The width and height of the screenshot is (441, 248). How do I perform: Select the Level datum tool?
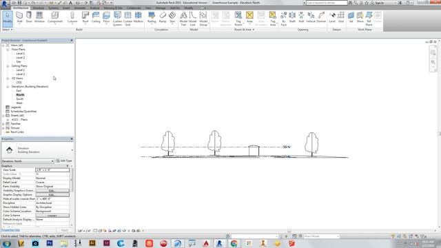pyautogui.click(x=332, y=17)
